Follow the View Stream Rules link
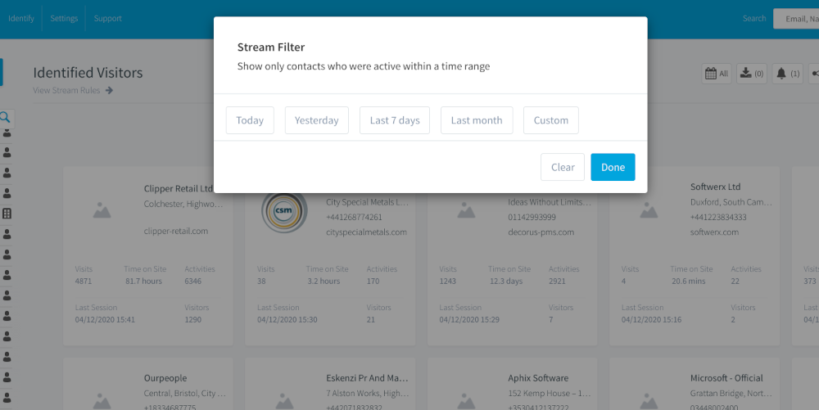The height and width of the screenshot is (410, 819). (x=66, y=90)
